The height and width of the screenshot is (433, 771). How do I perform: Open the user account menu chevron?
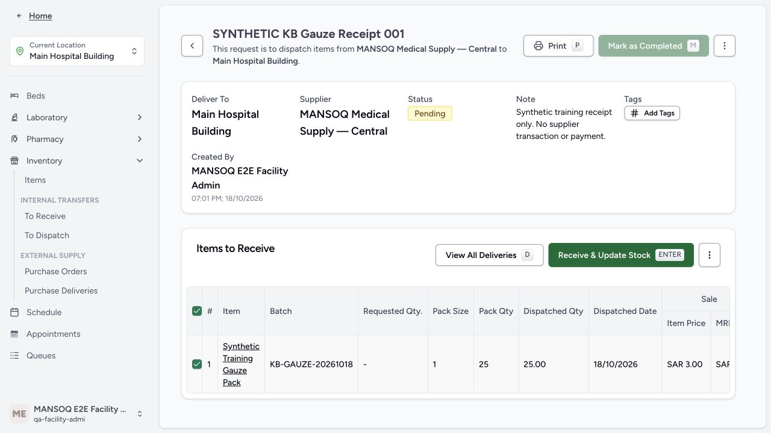140,414
